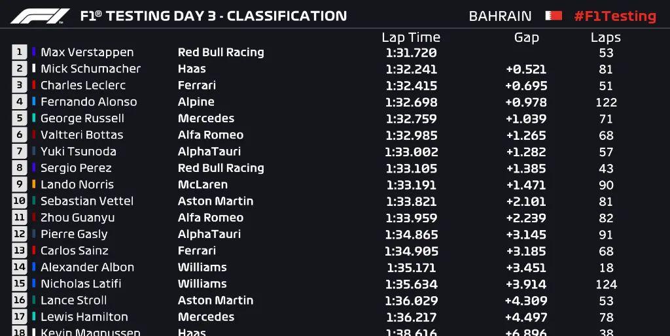Click George Russell's gap +1.039
Screen dimensions: 670x336
tap(526, 119)
